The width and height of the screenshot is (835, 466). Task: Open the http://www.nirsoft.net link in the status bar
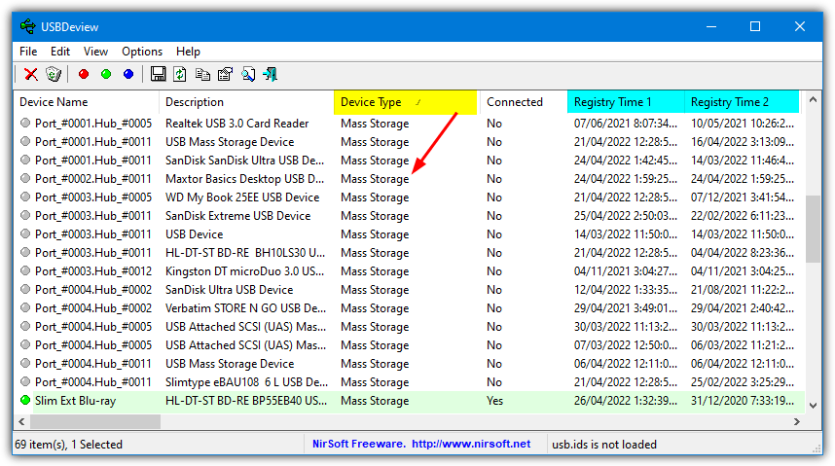(x=471, y=444)
